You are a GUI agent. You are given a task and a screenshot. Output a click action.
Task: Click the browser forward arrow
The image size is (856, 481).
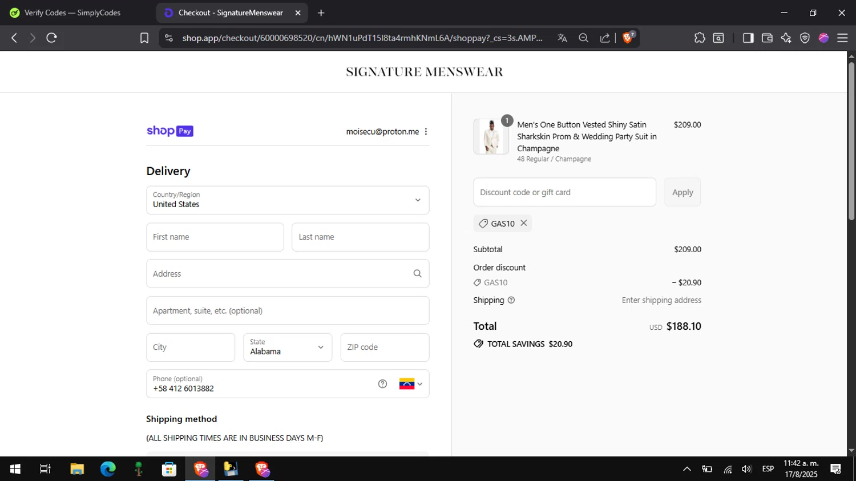[33, 38]
